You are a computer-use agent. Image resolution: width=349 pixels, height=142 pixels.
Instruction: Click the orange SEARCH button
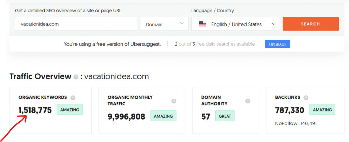311,24
